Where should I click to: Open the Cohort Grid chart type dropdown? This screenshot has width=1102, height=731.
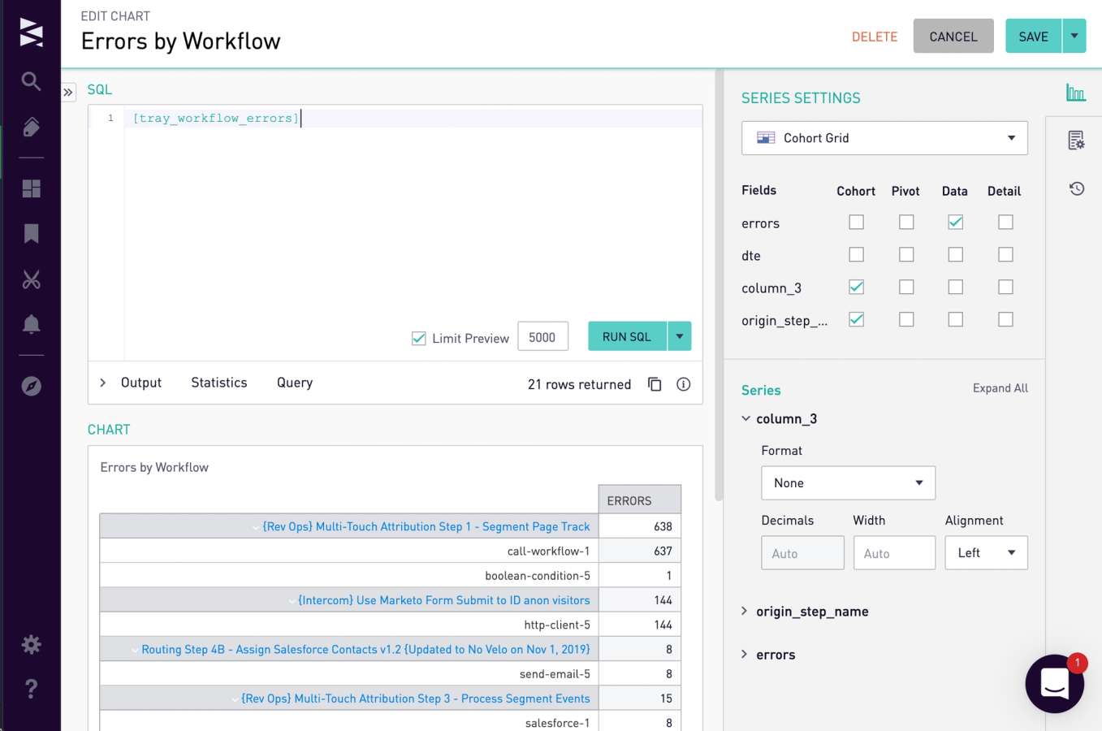pos(884,138)
